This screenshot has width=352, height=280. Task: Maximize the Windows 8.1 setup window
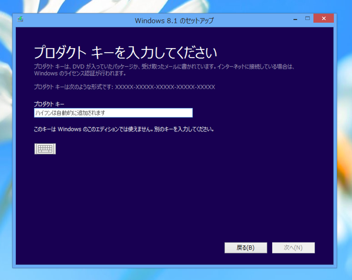coord(307,18)
